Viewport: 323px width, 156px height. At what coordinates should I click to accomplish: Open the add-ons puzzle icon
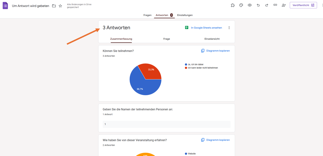[233, 5]
